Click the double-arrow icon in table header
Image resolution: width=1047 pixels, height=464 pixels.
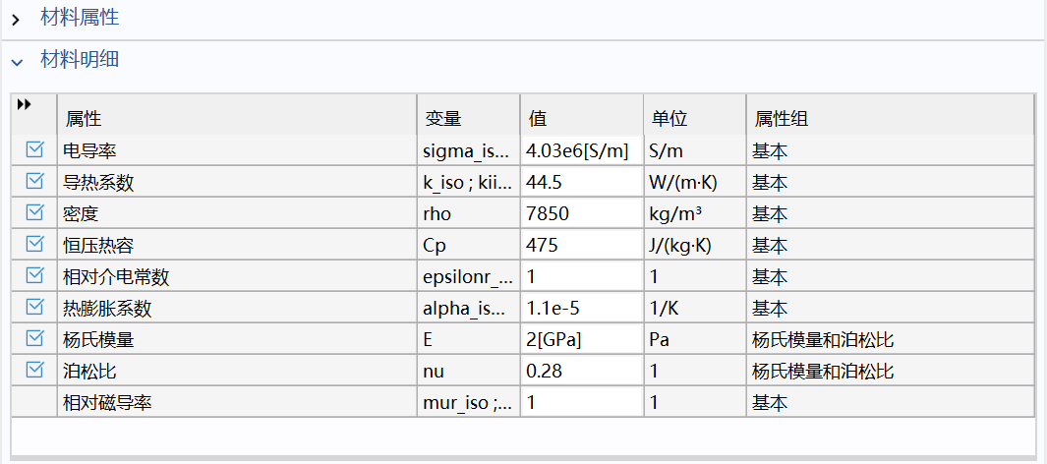pyautogui.click(x=24, y=105)
